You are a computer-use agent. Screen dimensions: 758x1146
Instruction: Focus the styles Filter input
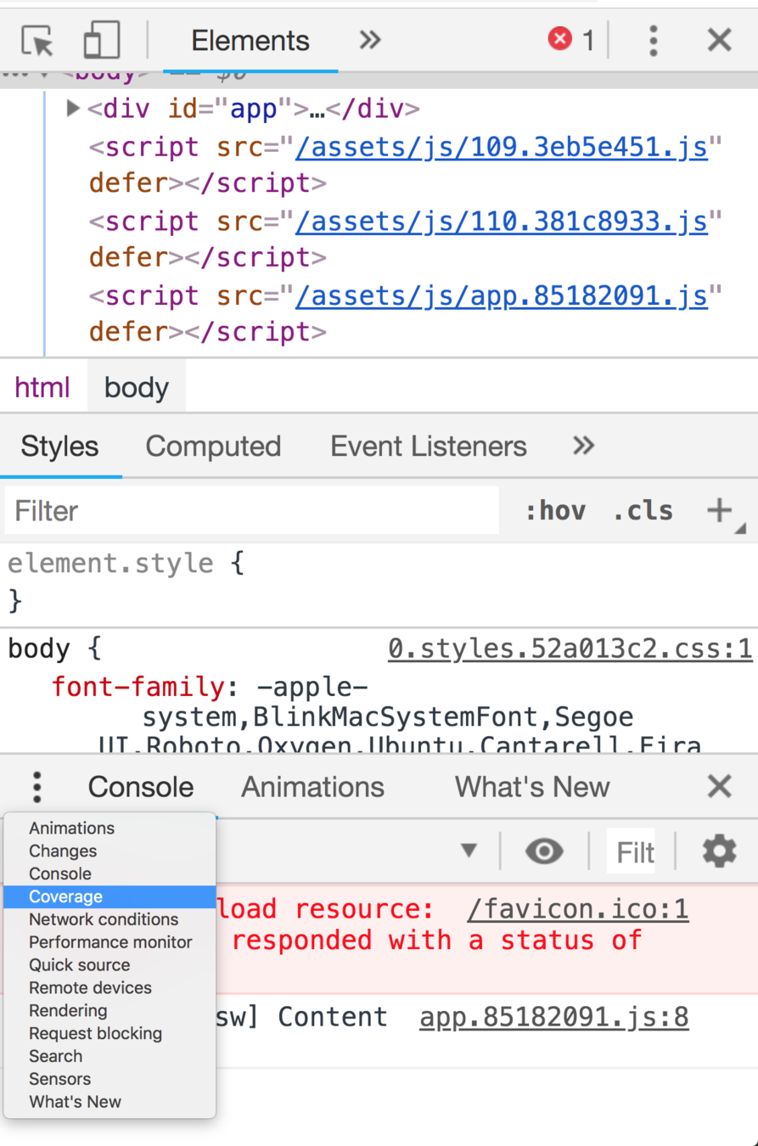[252, 510]
